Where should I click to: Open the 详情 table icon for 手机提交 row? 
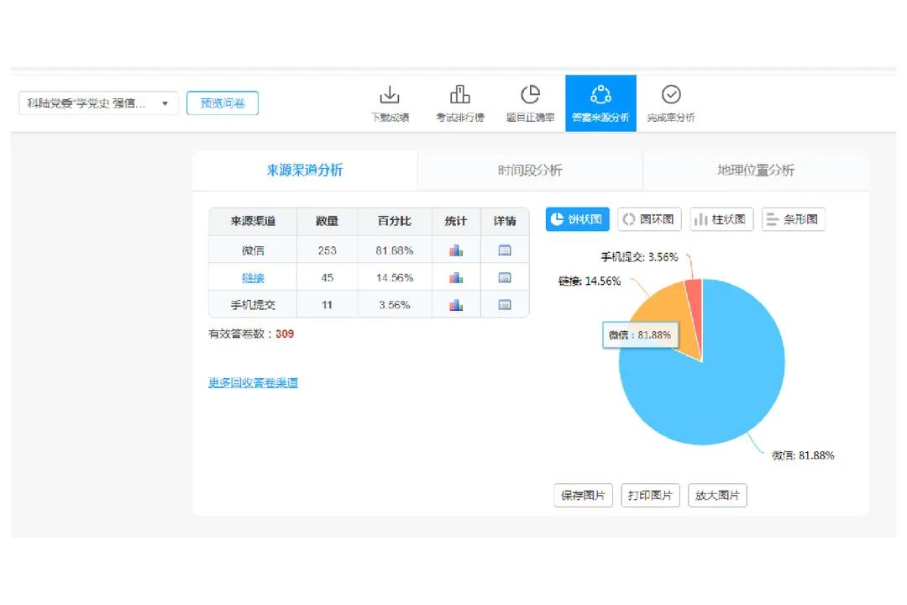point(505,305)
